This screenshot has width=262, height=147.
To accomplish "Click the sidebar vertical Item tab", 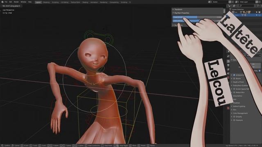I will pos(224,11).
